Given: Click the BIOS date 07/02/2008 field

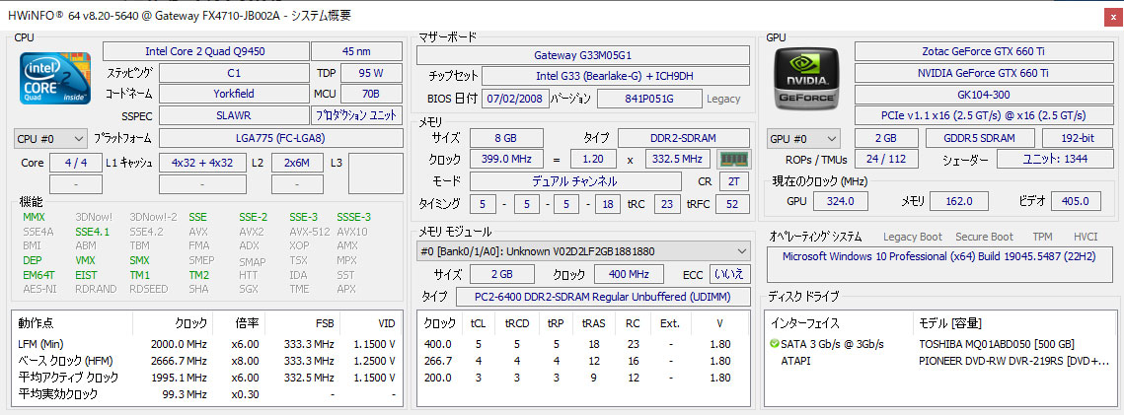Looking at the screenshot, I should [515, 99].
